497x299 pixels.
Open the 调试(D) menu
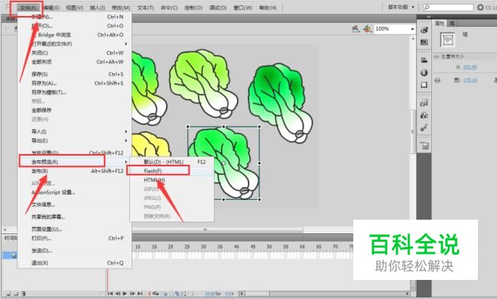[x=218, y=8]
